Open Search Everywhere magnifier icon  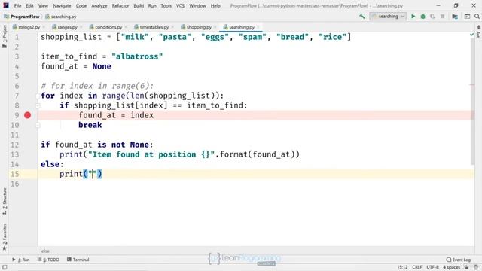tap(477, 17)
